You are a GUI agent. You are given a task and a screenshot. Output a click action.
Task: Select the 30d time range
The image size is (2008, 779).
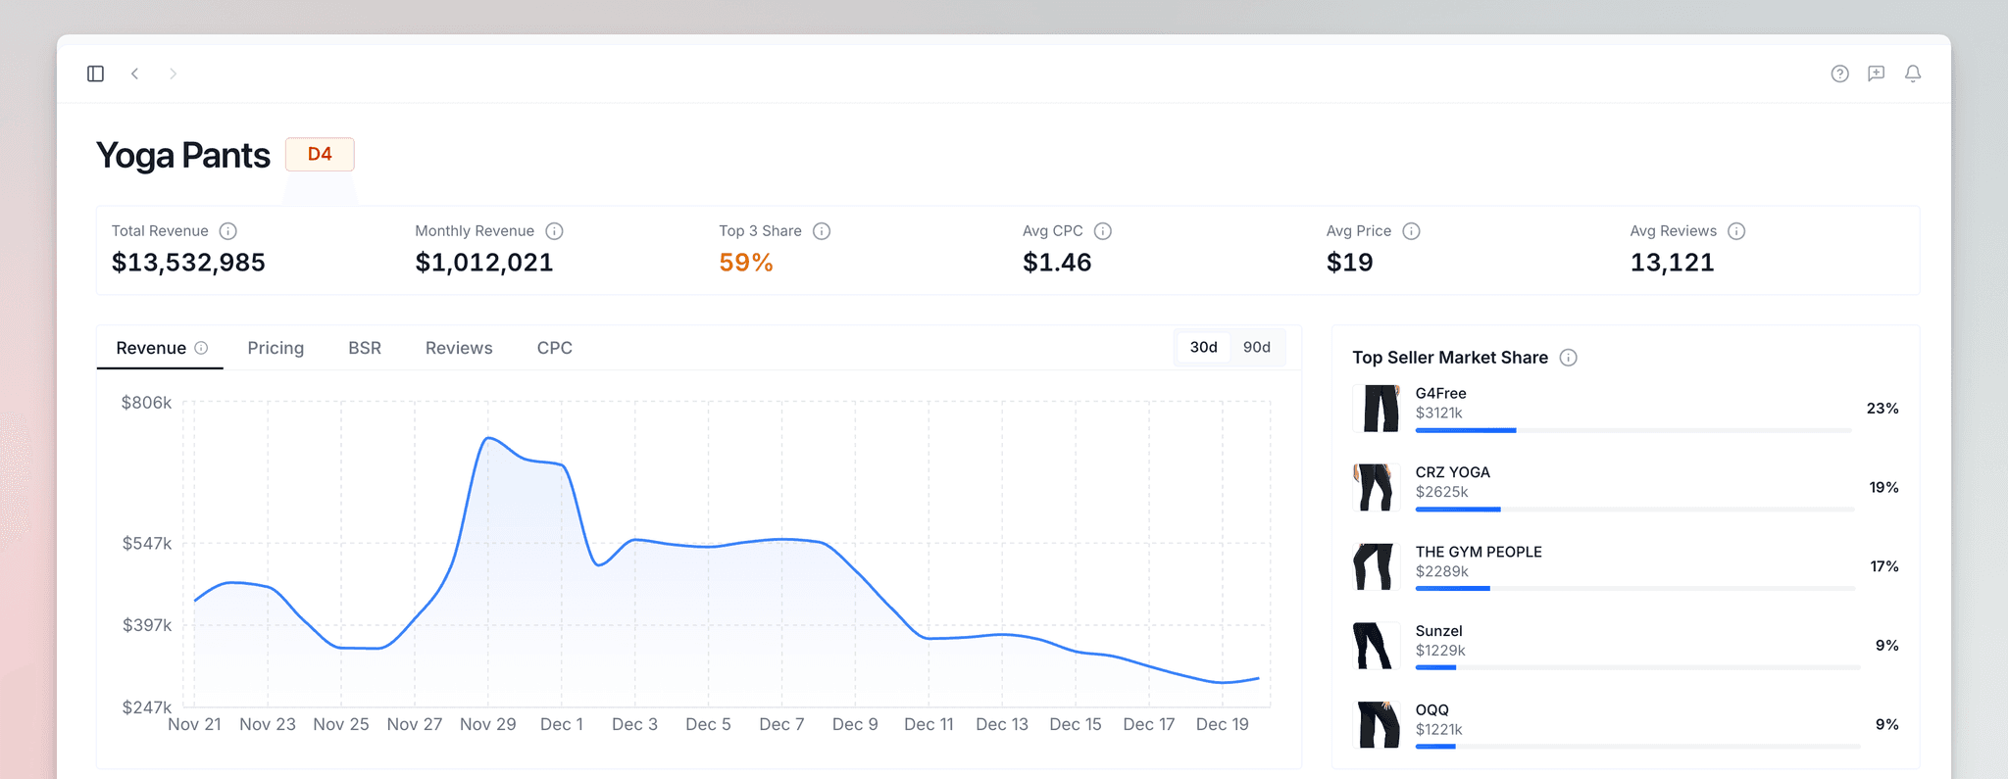pyautogui.click(x=1204, y=347)
